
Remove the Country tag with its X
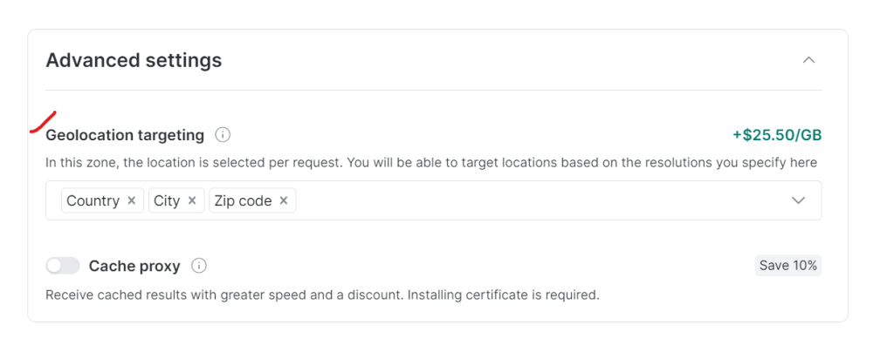[x=132, y=200]
